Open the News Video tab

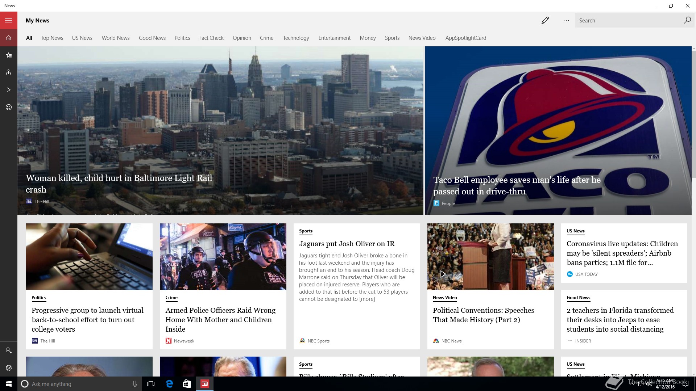click(x=422, y=38)
